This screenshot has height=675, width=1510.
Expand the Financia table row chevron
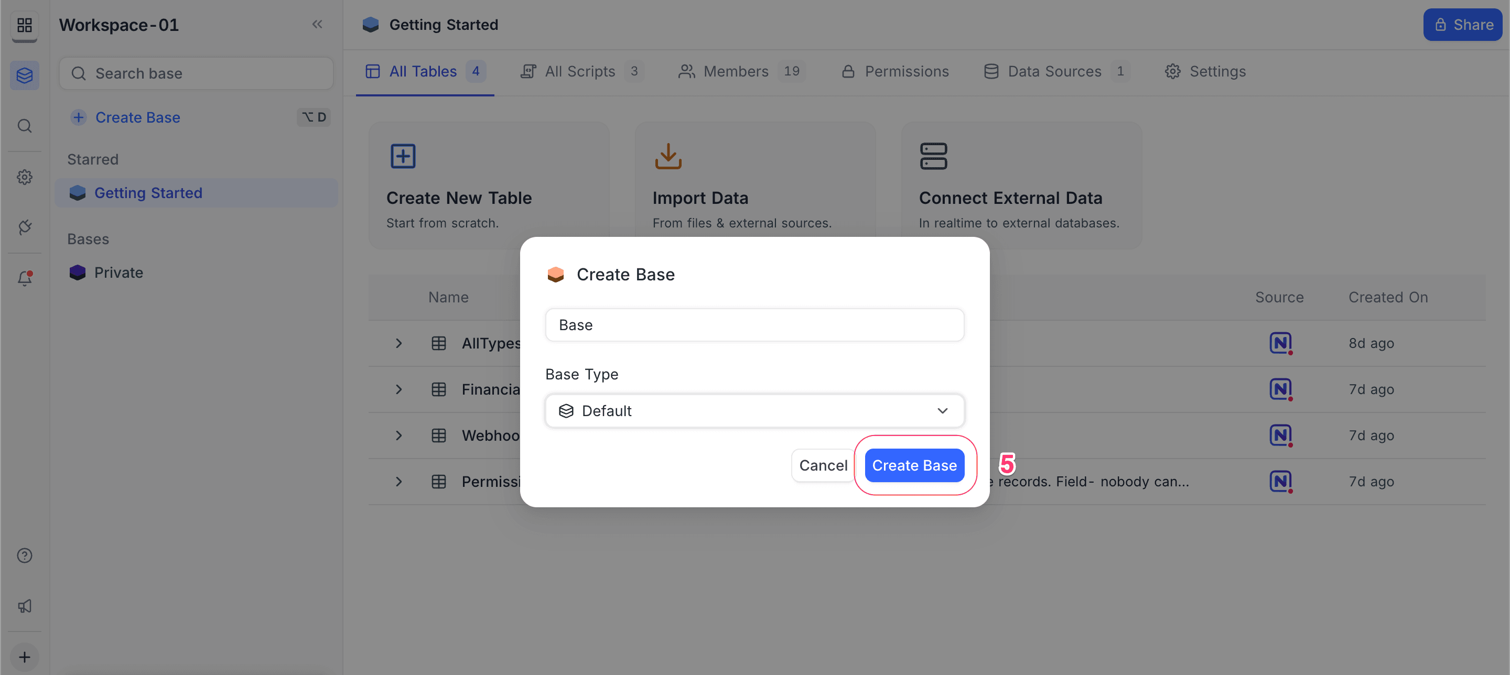pos(398,389)
